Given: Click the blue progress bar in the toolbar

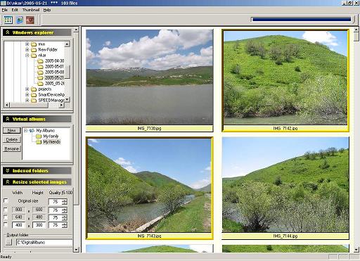Looking at the screenshot, I should coord(302,20).
